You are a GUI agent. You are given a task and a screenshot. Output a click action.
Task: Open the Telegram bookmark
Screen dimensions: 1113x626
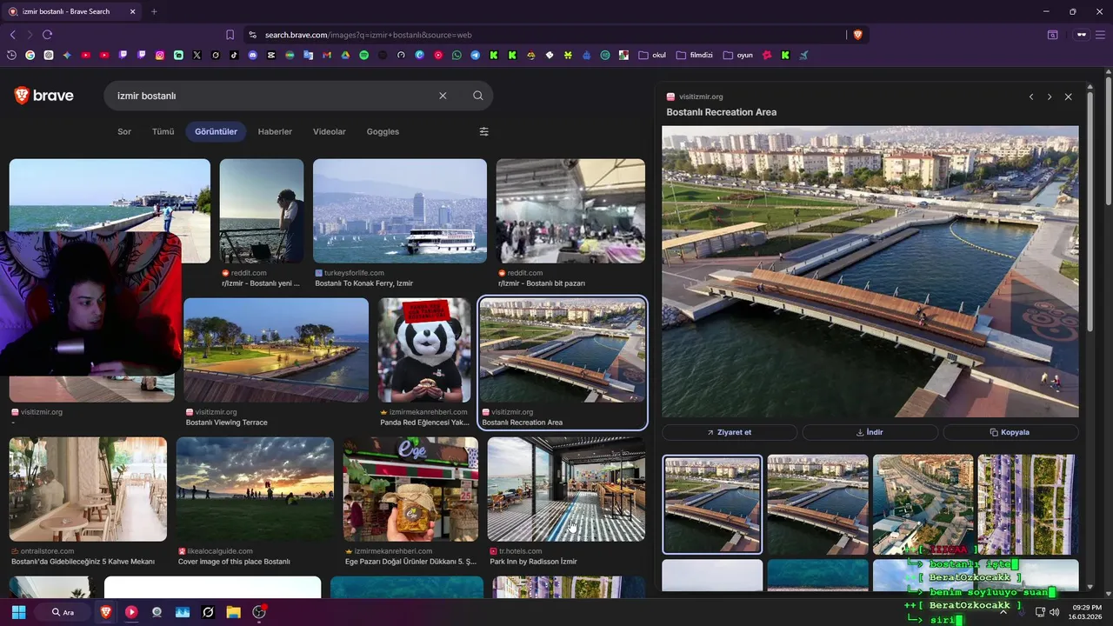(476, 55)
